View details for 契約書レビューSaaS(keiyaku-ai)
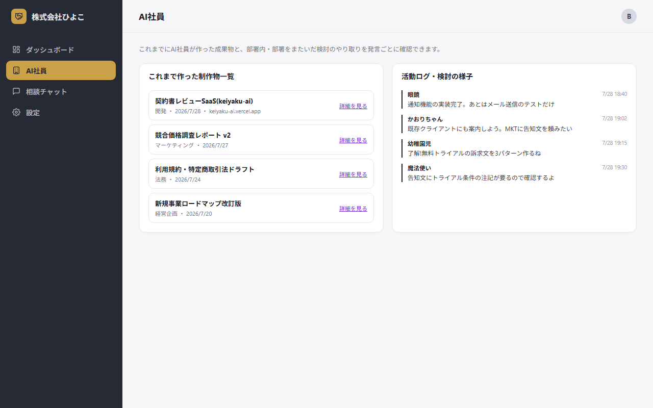 pos(353,106)
